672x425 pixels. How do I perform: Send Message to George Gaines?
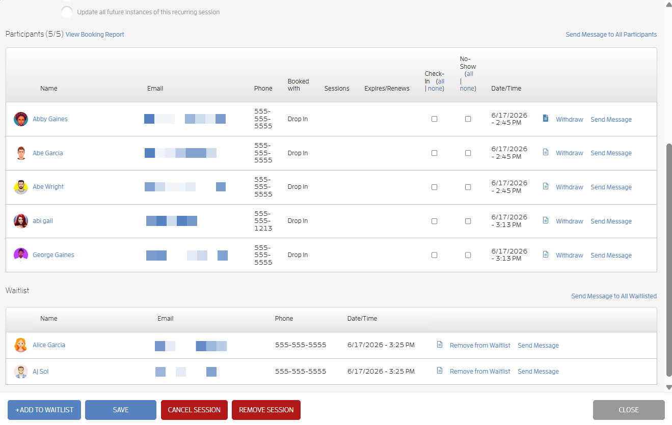[611, 256]
